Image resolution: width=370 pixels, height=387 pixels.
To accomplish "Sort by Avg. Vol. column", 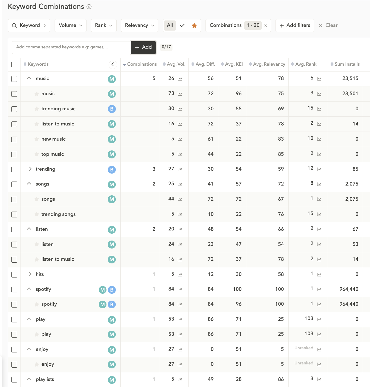I will (x=174, y=64).
